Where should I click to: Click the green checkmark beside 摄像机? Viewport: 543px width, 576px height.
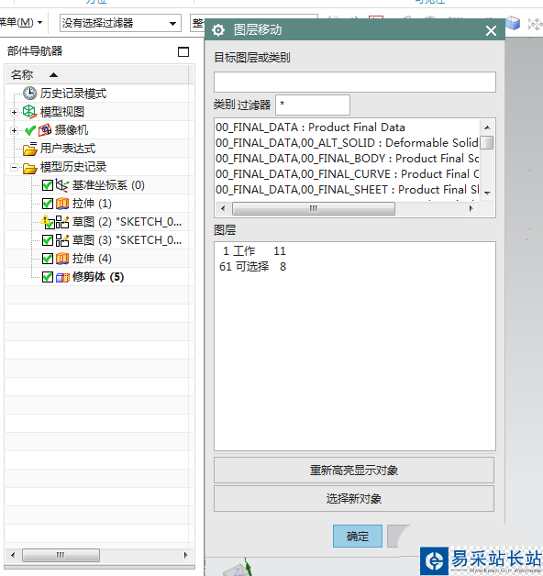(29, 130)
